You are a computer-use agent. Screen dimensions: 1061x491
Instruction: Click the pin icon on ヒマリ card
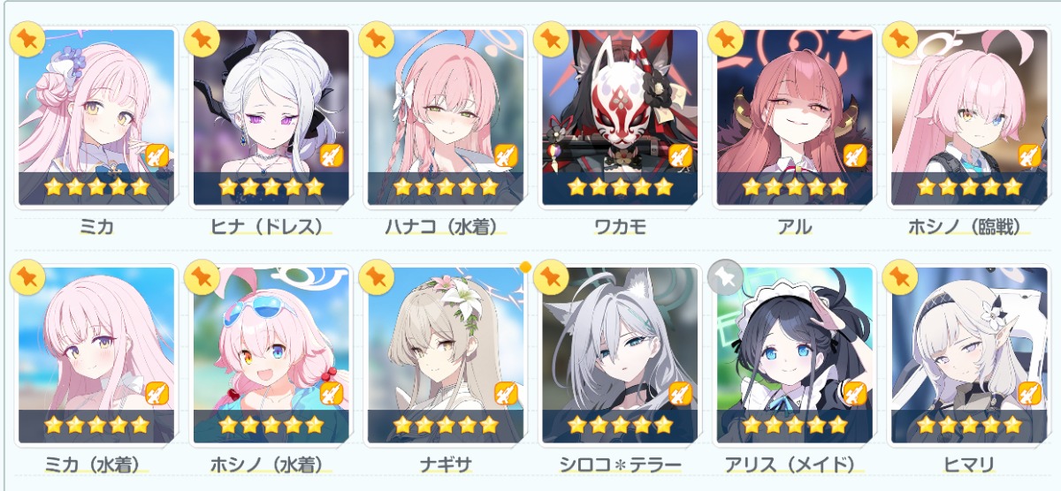(x=900, y=277)
